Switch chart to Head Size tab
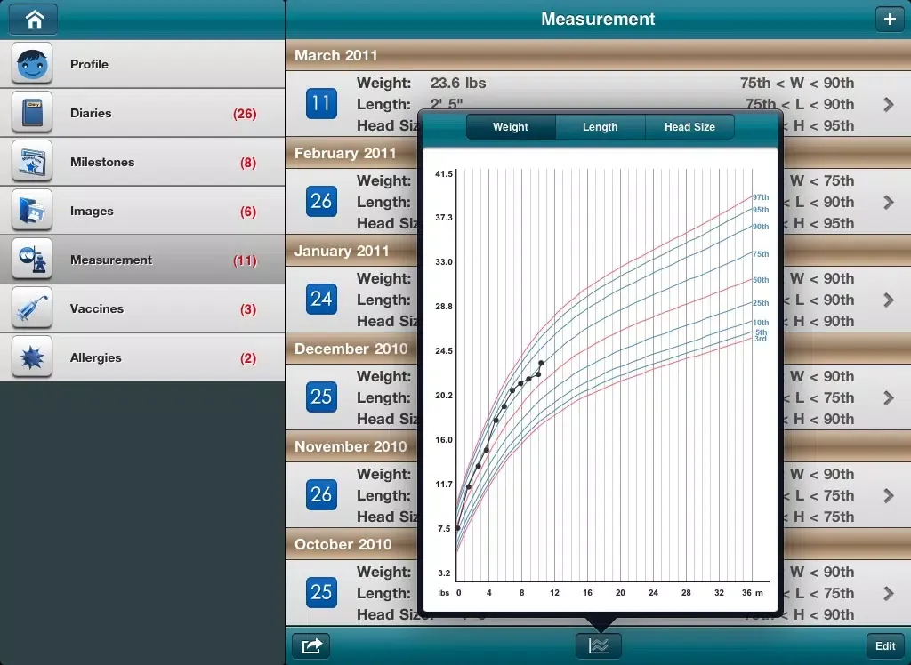Screen dimensions: 911x665 pos(689,126)
